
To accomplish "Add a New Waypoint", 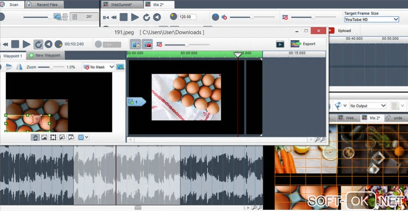I will point(45,55).
